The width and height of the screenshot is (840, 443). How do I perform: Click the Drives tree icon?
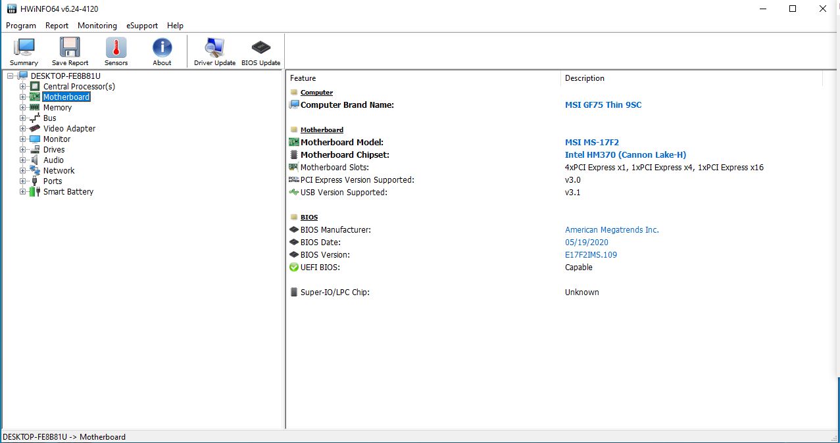[x=35, y=149]
